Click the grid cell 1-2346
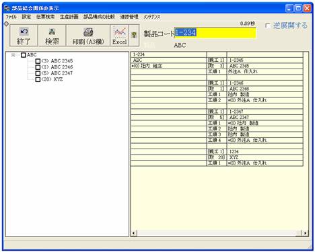This screenshot has height=252, width=315. (265, 83)
